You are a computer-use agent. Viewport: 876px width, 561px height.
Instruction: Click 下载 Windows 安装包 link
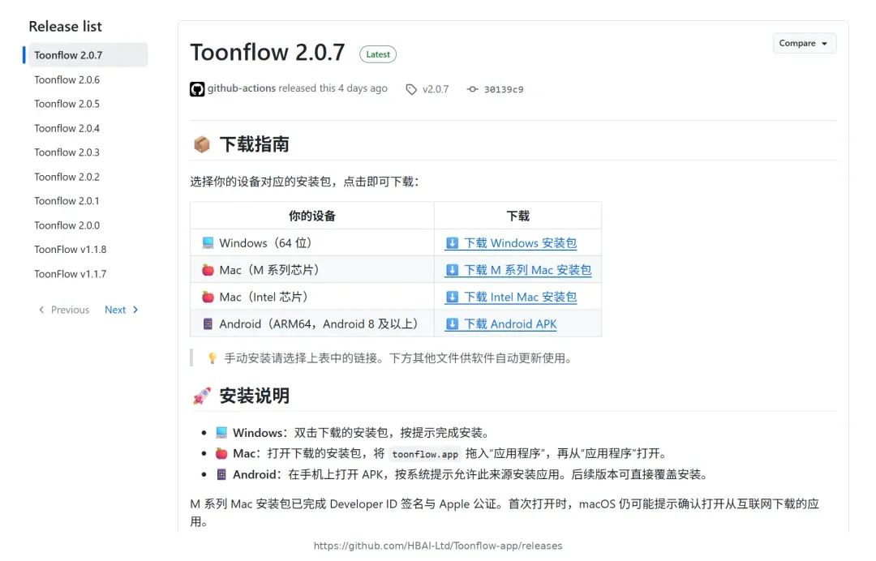click(511, 243)
